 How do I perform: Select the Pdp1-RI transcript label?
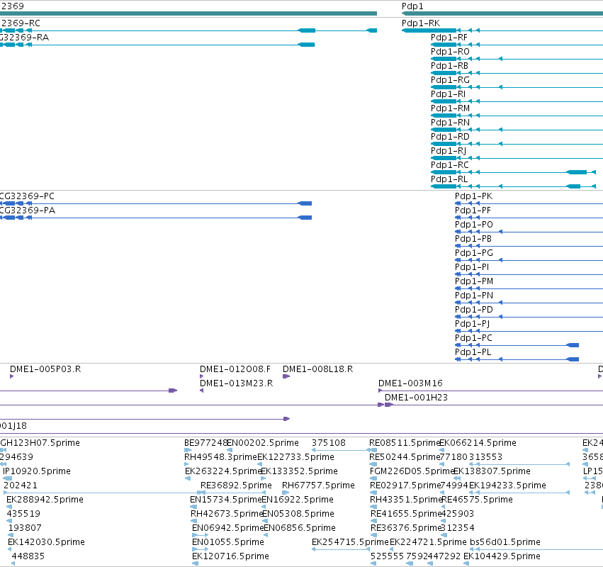448,94
